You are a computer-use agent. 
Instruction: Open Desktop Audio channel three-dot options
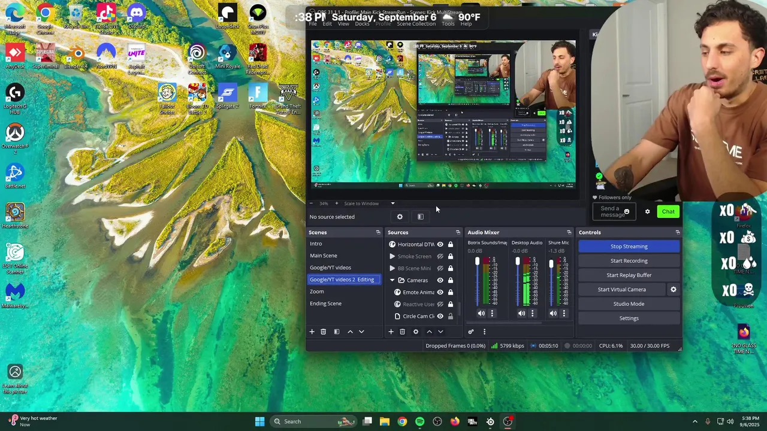pos(532,313)
